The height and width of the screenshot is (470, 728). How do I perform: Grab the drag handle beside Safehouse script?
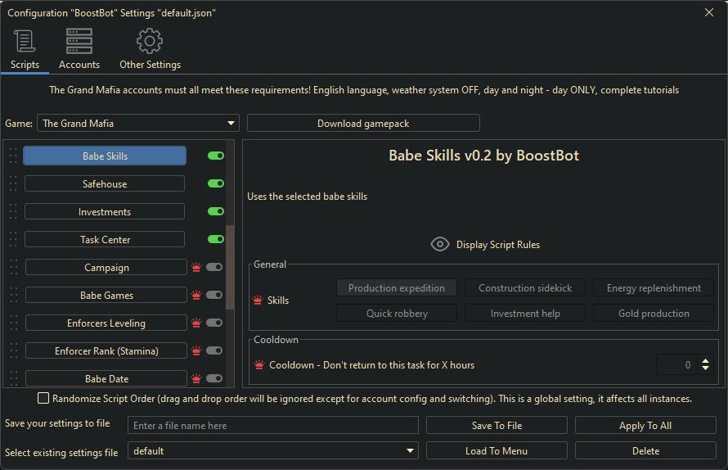[13, 184]
